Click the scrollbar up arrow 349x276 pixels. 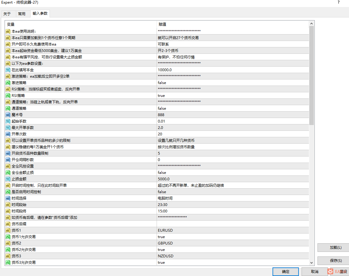tap(311, 24)
